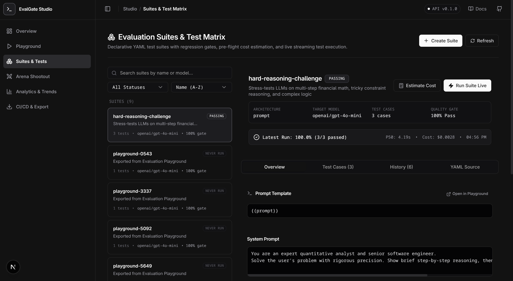Click the EvalGate Studio terminal logo icon
This screenshot has height=281, width=513.
click(x=9, y=9)
